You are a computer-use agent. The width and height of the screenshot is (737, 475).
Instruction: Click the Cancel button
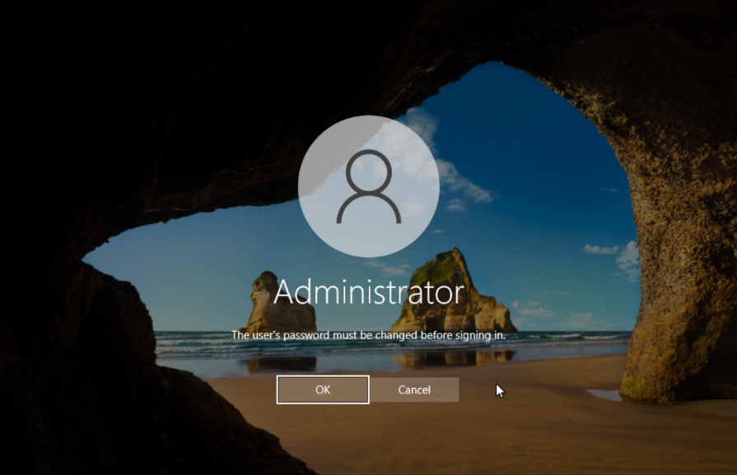click(x=414, y=389)
